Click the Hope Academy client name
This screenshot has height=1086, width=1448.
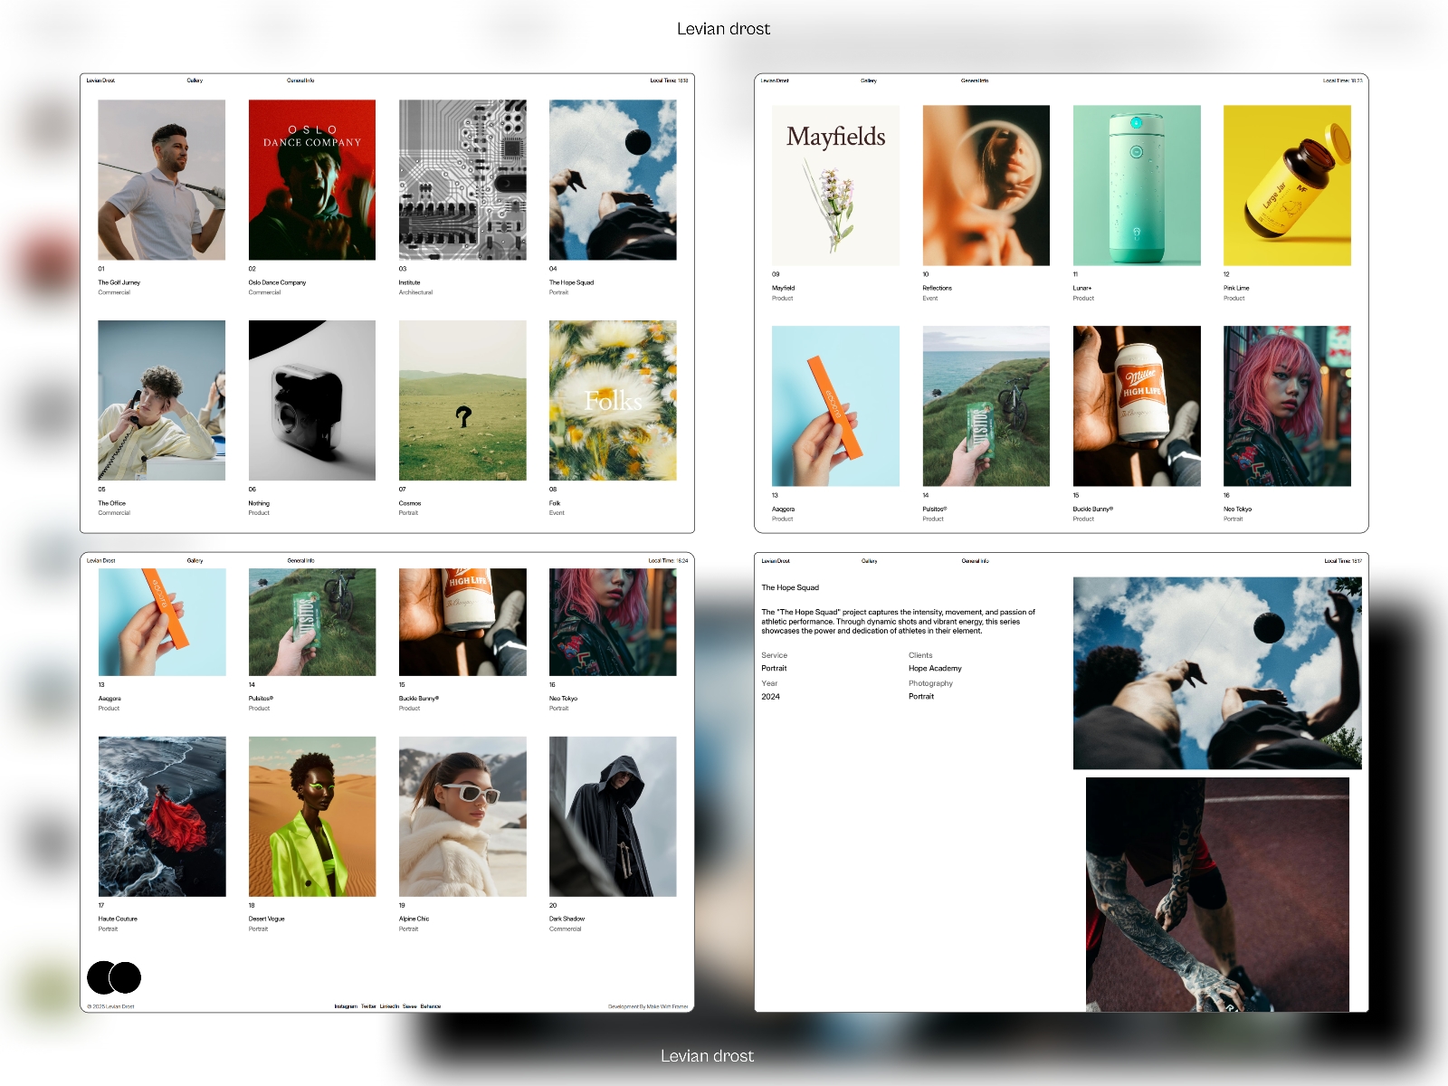[x=935, y=668]
